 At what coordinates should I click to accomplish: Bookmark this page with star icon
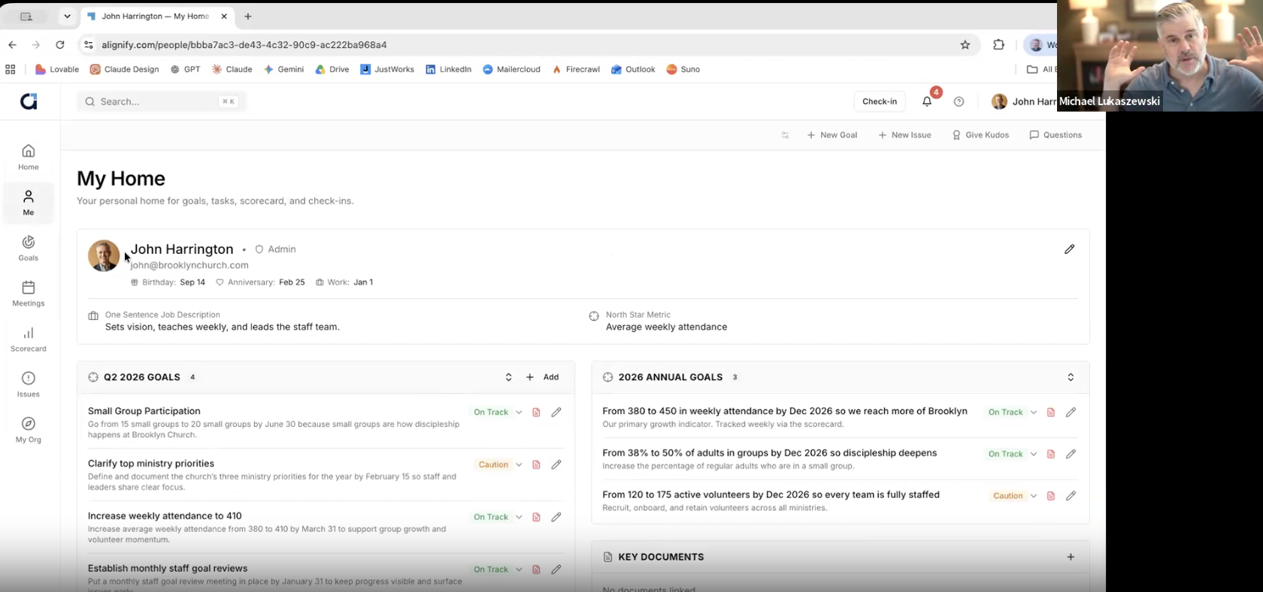pos(965,45)
